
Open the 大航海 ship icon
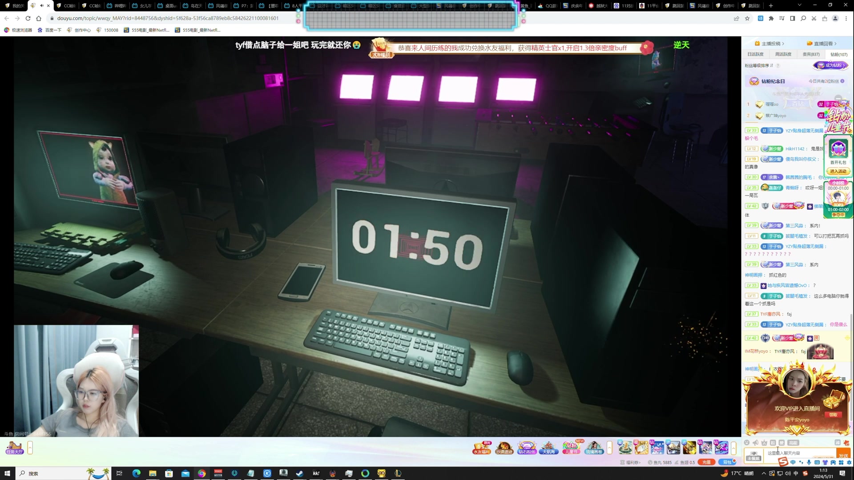pos(548,448)
